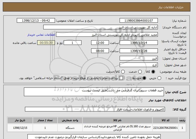Screen dimensions: 196x139
Task: Click the reply deadline date 1398/12/14 field
Action: tap(139, 43)
